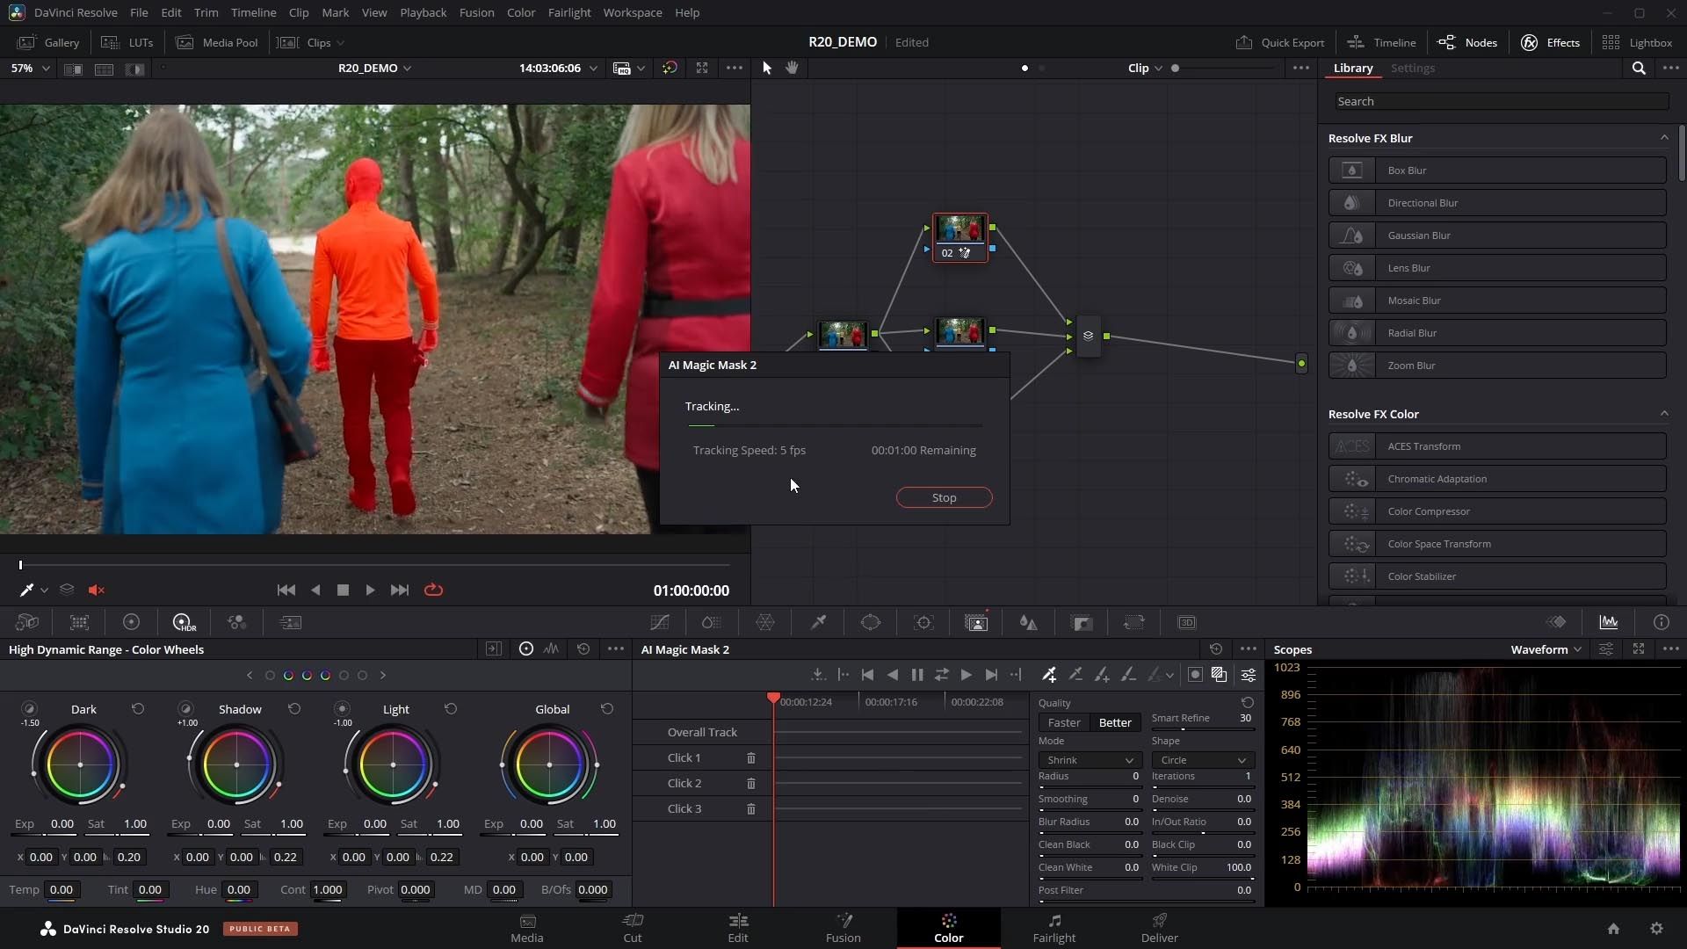Toggle the Effects panel button
The image size is (1687, 949).
coord(1550,42)
